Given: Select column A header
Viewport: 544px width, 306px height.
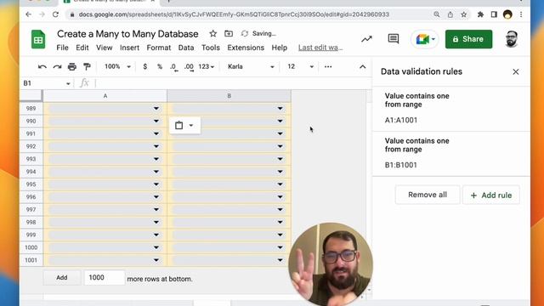Looking at the screenshot, I should (105, 96).
